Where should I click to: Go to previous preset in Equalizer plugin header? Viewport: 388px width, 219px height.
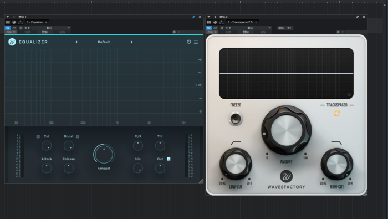(x=76, y=42)
